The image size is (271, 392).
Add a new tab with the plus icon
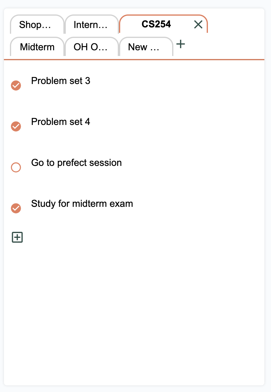coord(181,45)
